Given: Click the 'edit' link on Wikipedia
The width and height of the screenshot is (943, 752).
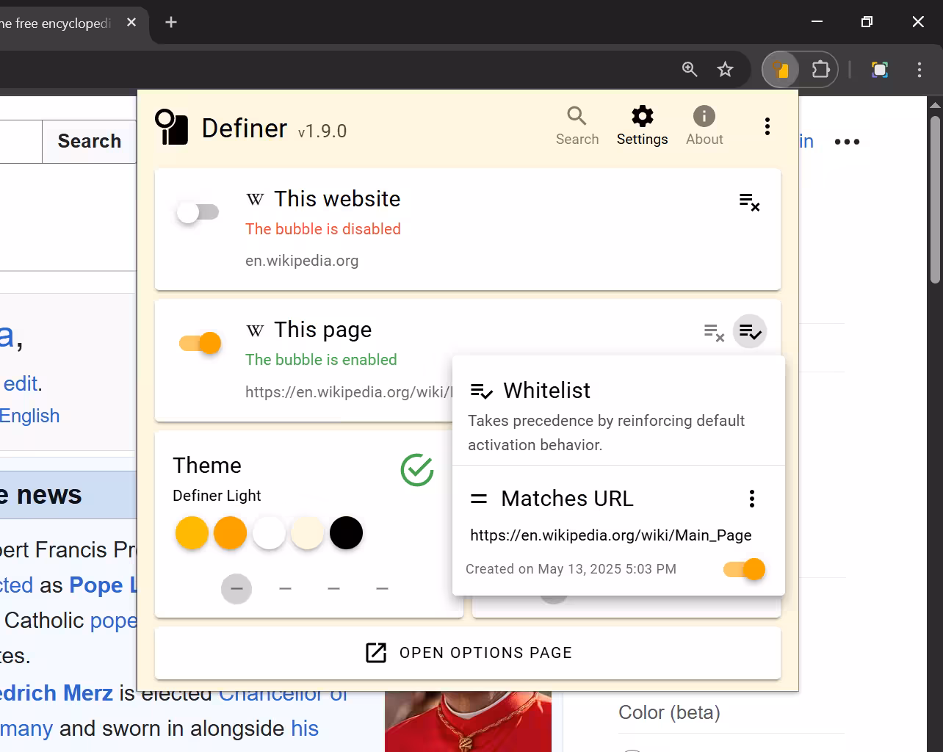Looking at the screenshot, I should tap(21, 383).
